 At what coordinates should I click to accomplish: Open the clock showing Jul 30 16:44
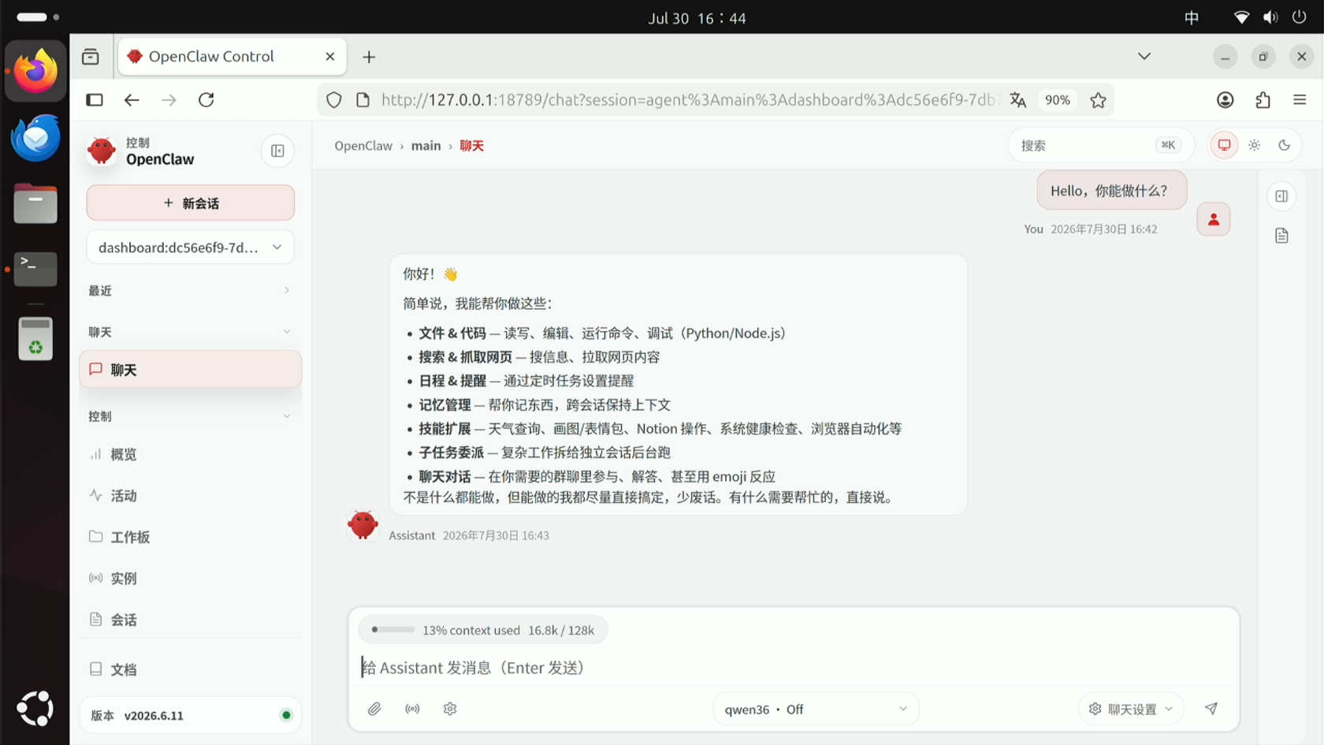point(697,17)
